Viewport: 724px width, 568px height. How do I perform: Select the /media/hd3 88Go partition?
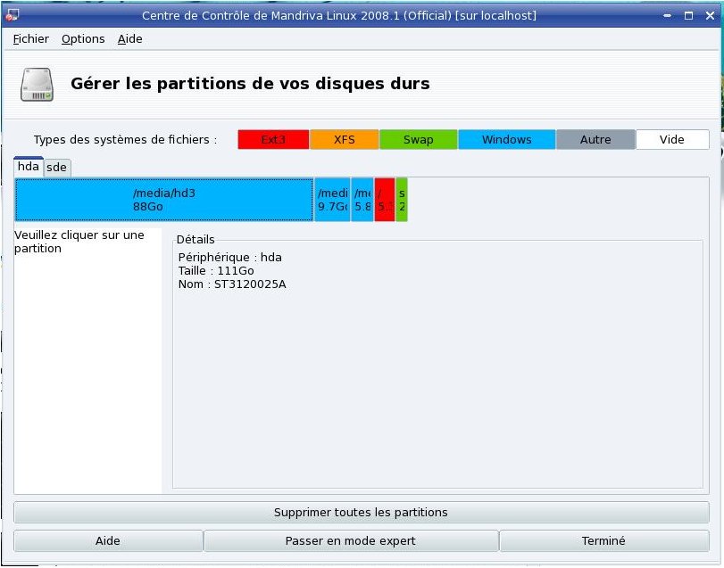pyautogui.click(x=164, y=200)
